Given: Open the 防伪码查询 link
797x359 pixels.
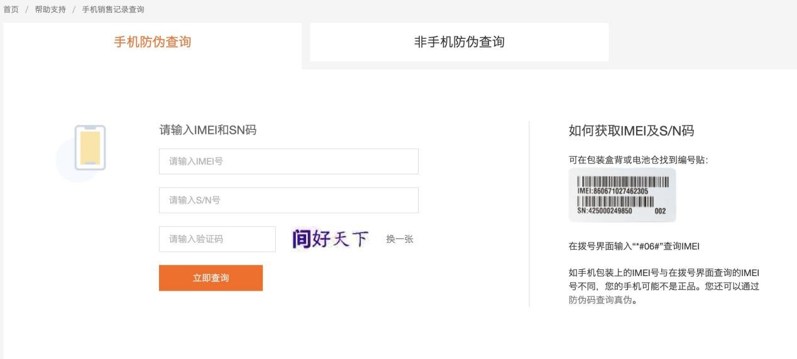Looking at the screenshot, I should click(590, 300).
